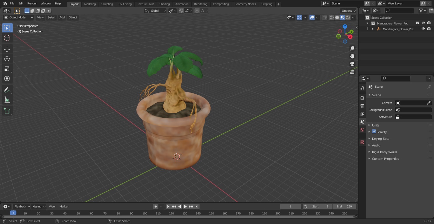Enable the Gravity checkbox

(374, 132)
